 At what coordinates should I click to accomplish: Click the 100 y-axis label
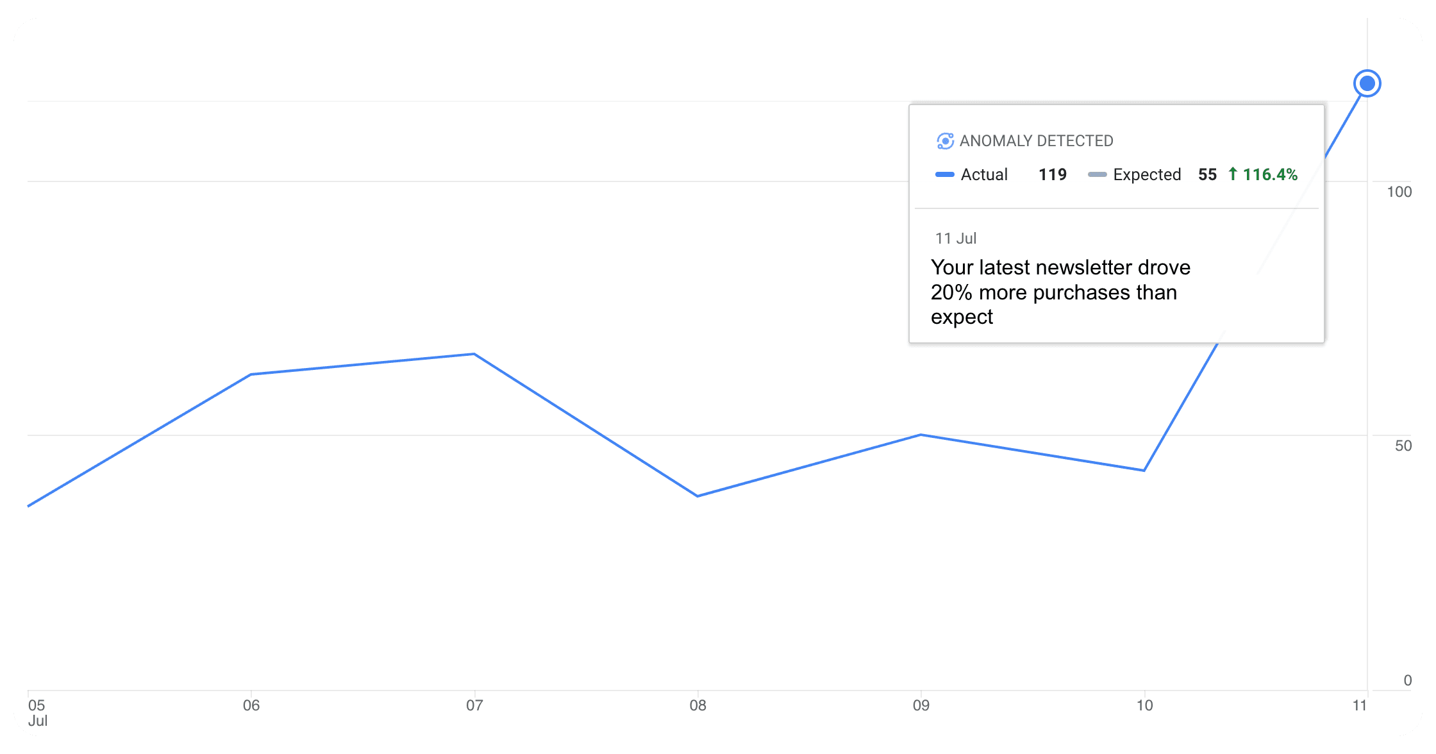pyautogui.click(x=1399, y=192)
